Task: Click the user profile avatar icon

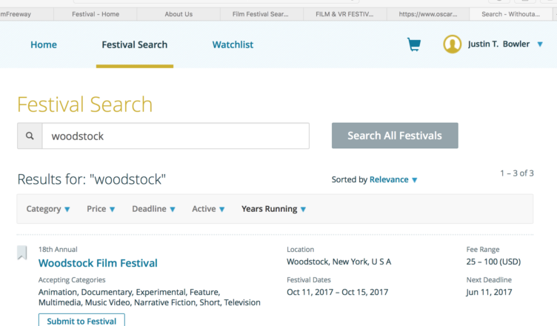Action: click(452, 44)
